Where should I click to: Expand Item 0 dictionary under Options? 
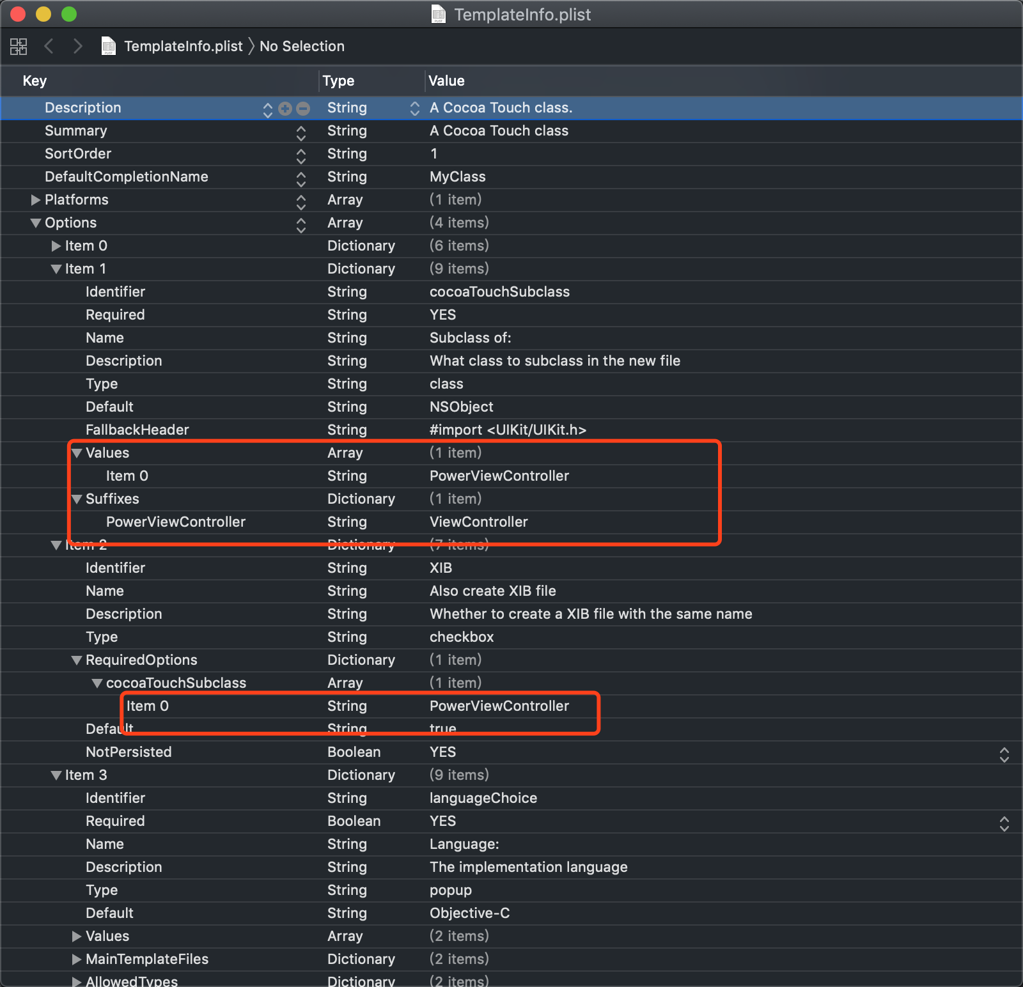tap(56, 246)
